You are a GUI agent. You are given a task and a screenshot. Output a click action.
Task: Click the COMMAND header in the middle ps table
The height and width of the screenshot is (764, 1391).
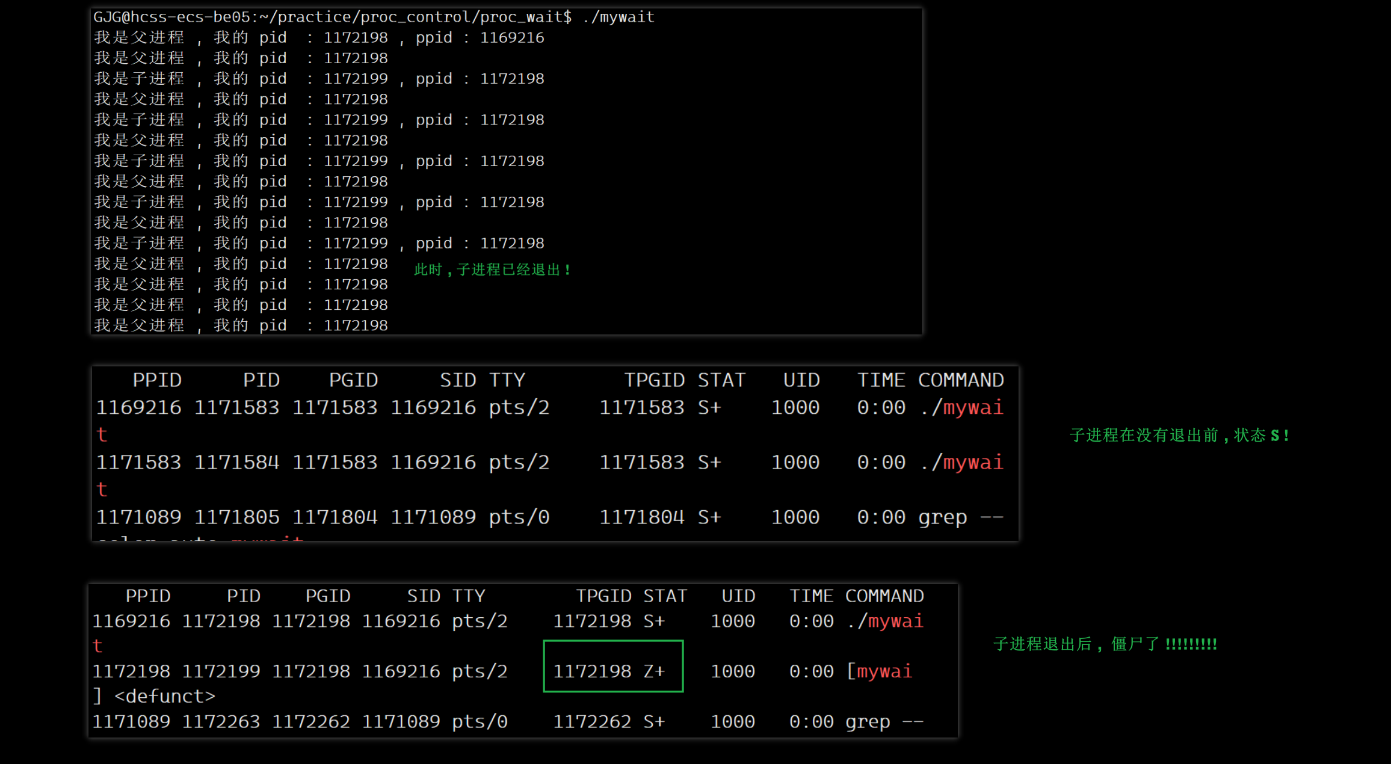point(960,380)
